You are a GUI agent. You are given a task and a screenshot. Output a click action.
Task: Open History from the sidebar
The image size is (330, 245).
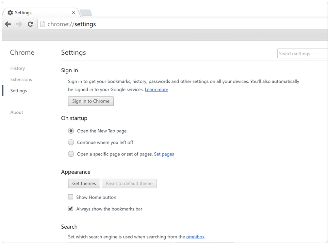pyautogui.click(x=18, y=68)
